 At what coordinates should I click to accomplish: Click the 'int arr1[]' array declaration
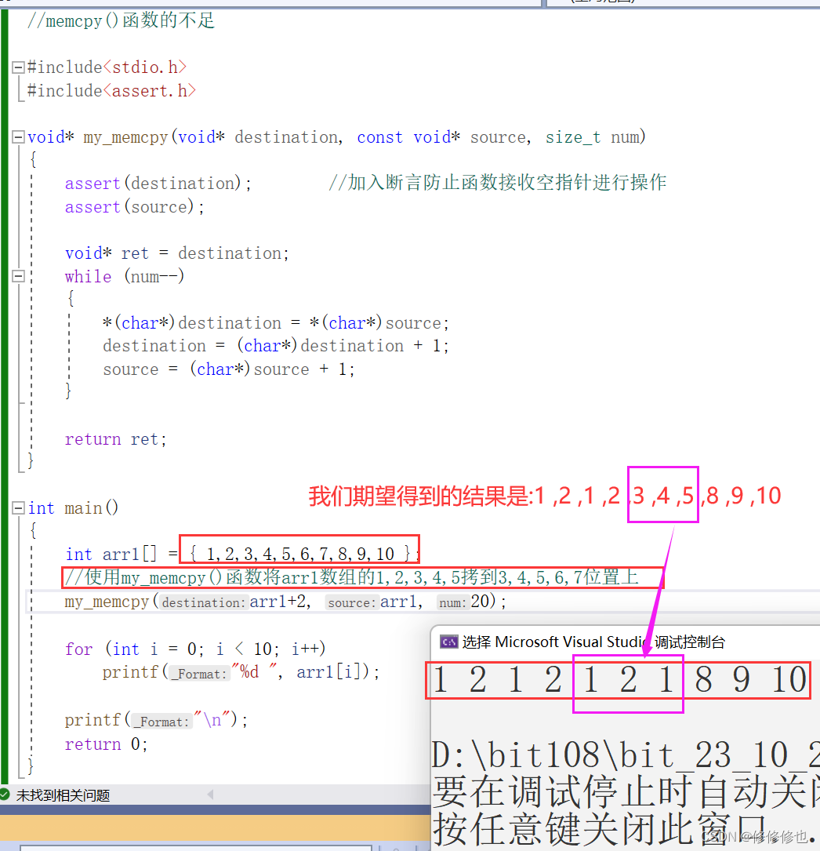click(x=242, y=554)
